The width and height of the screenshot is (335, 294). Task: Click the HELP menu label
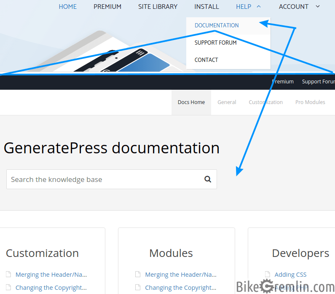point(243,7)
